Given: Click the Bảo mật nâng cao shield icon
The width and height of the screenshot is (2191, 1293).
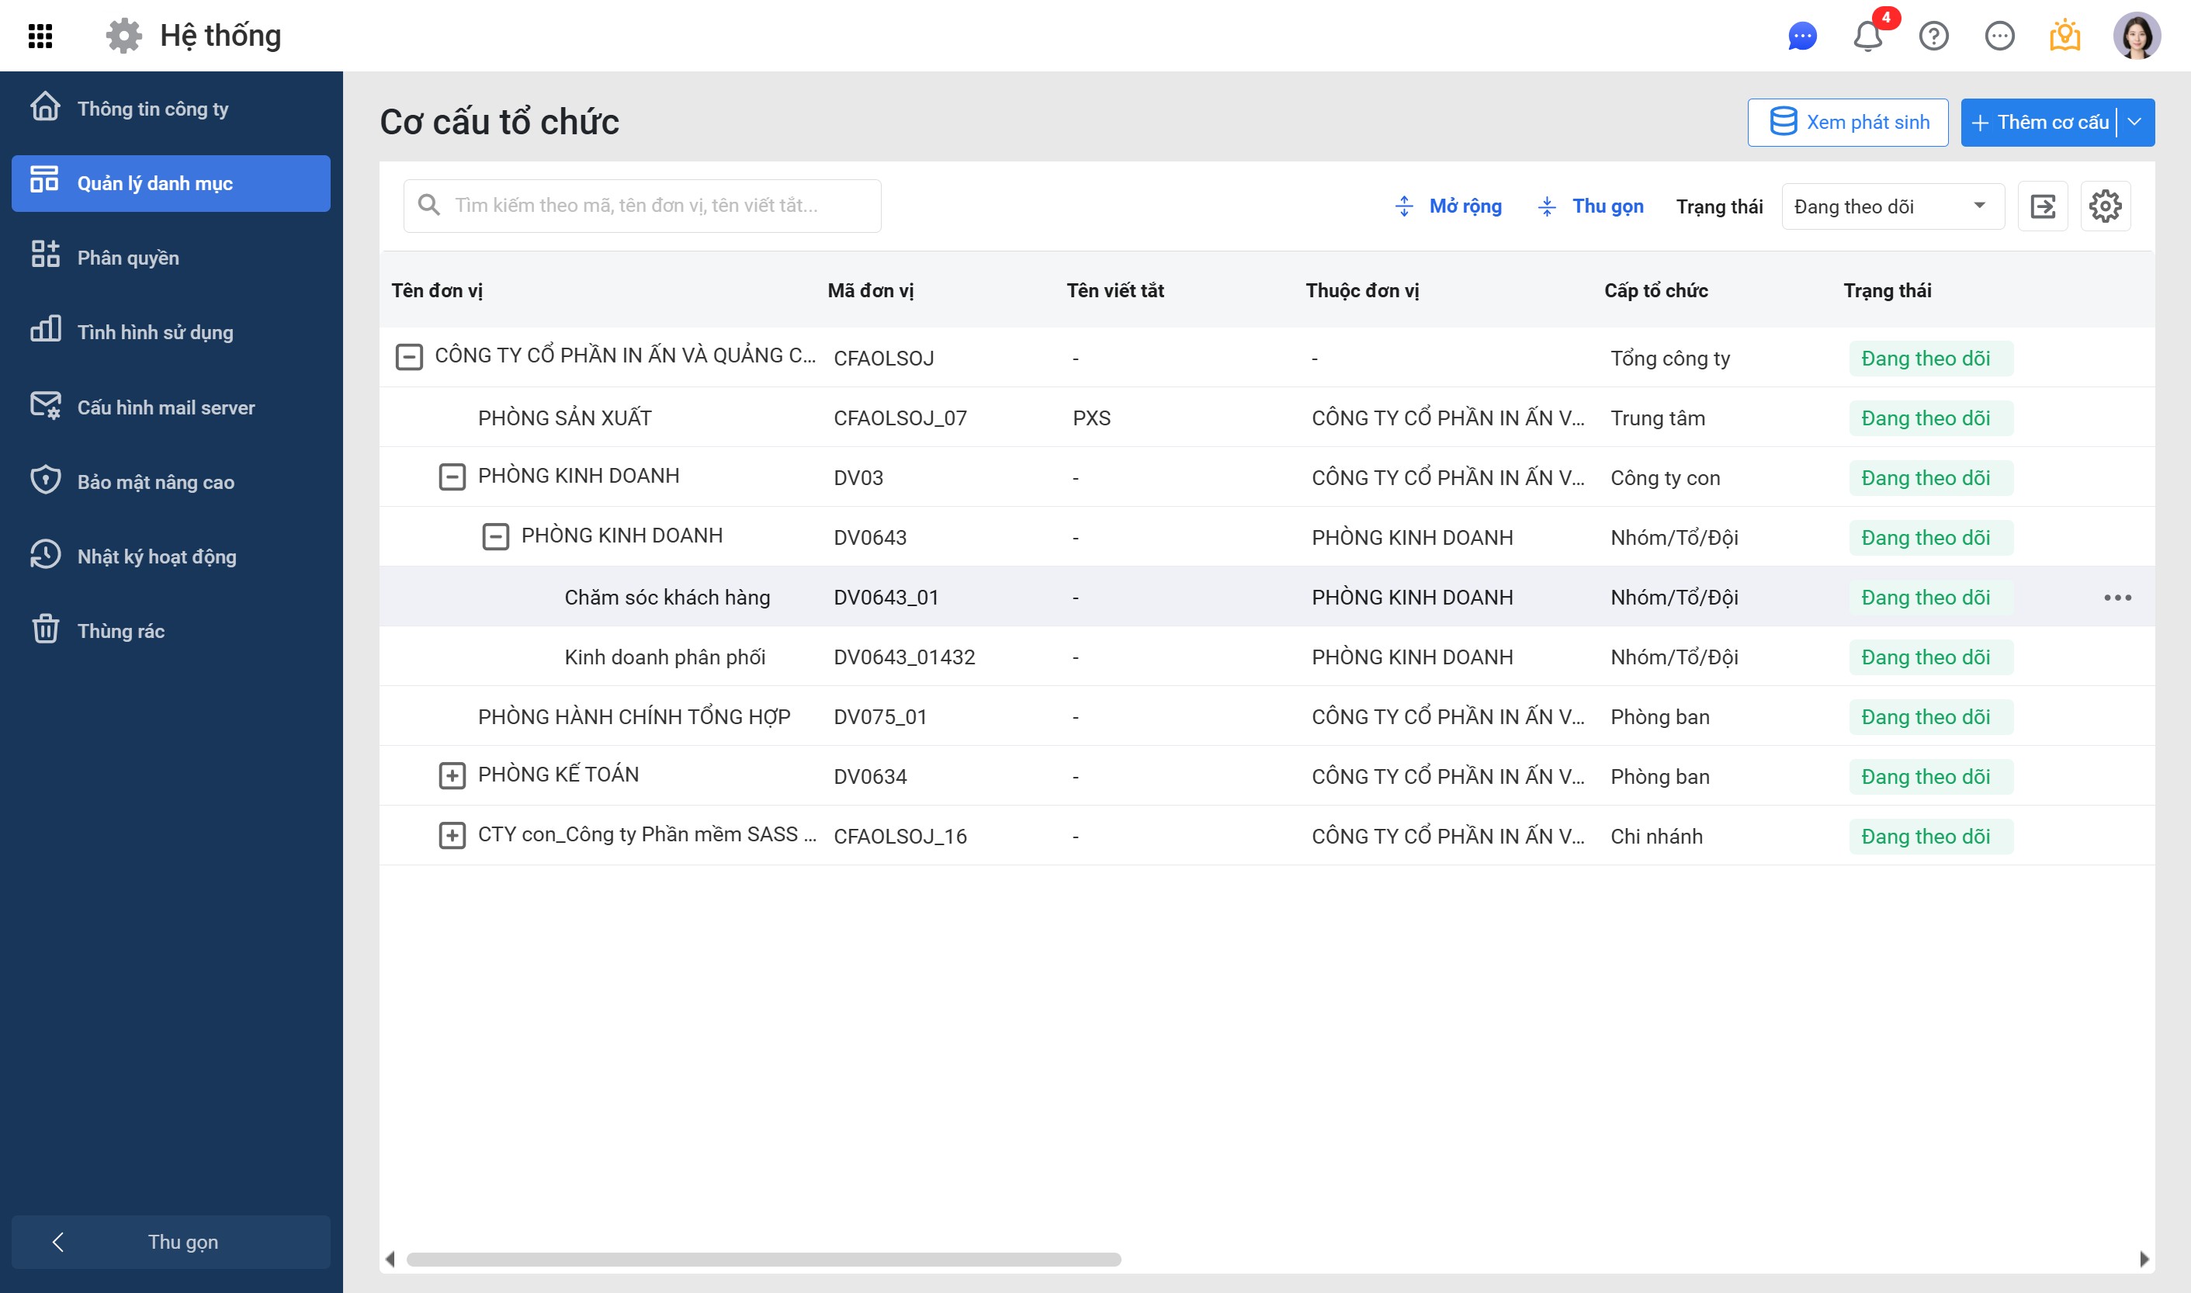Looking at the screenshot, I should click(45, 480).
